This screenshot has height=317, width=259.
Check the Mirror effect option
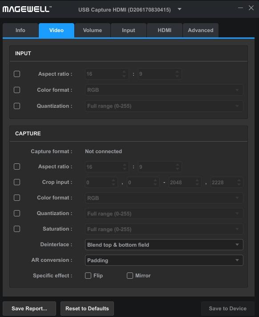pyautogui.click(x=130, y=276)
